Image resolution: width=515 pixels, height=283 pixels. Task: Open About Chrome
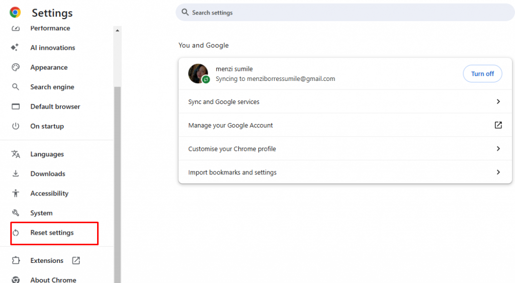[x=53, y=279]
